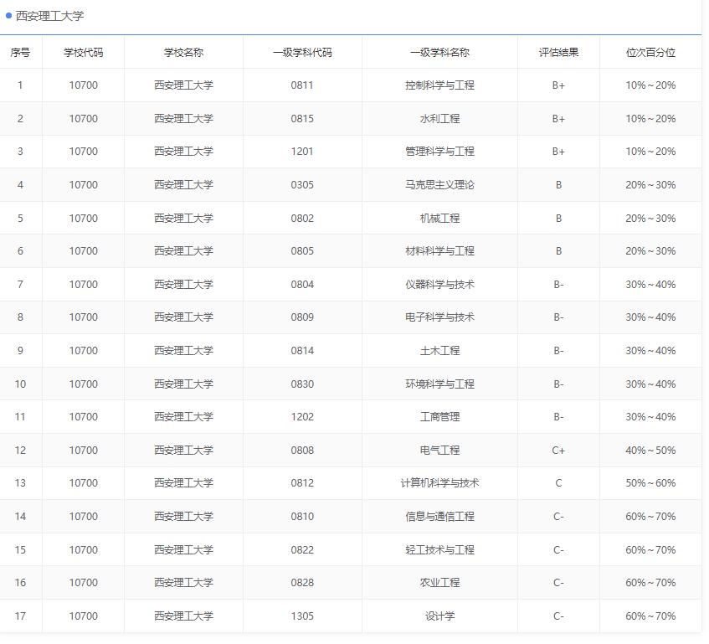Select the 材料科学与工程 subject cell
The width and height of the screenshot is (709, 644).
coord(439,250)
